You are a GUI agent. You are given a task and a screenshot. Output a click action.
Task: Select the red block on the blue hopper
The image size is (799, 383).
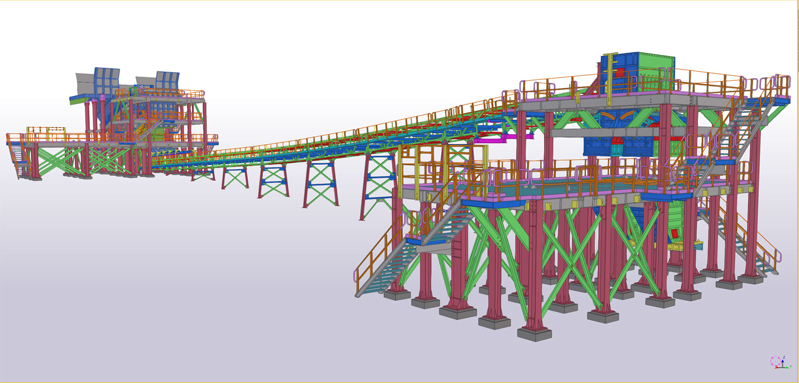coord(618,73)
